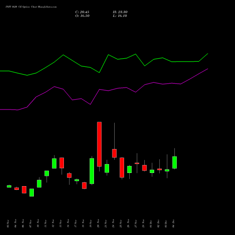
Task: Click the 01 Dec date label
Action: tap(151, 224)
